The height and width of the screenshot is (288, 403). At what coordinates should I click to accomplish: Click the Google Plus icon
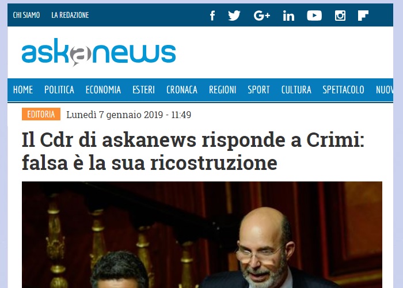262,16
